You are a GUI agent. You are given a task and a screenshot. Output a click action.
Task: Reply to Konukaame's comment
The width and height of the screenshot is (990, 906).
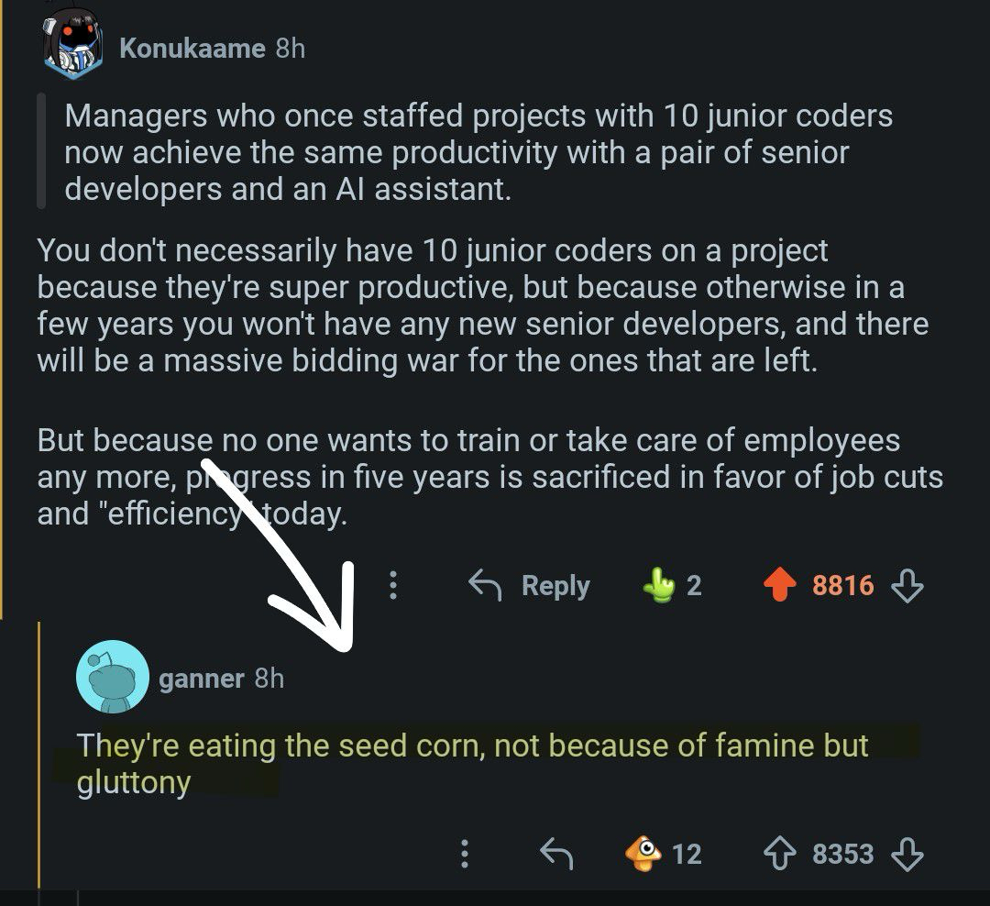pyautogui.click(x=530, y=586)
